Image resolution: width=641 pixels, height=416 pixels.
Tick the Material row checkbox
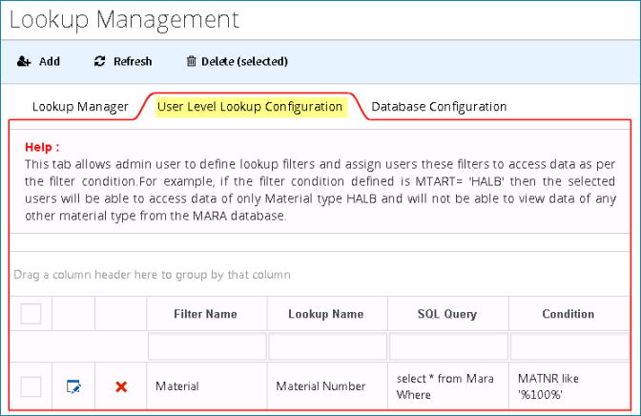click(x=31, y=386)
